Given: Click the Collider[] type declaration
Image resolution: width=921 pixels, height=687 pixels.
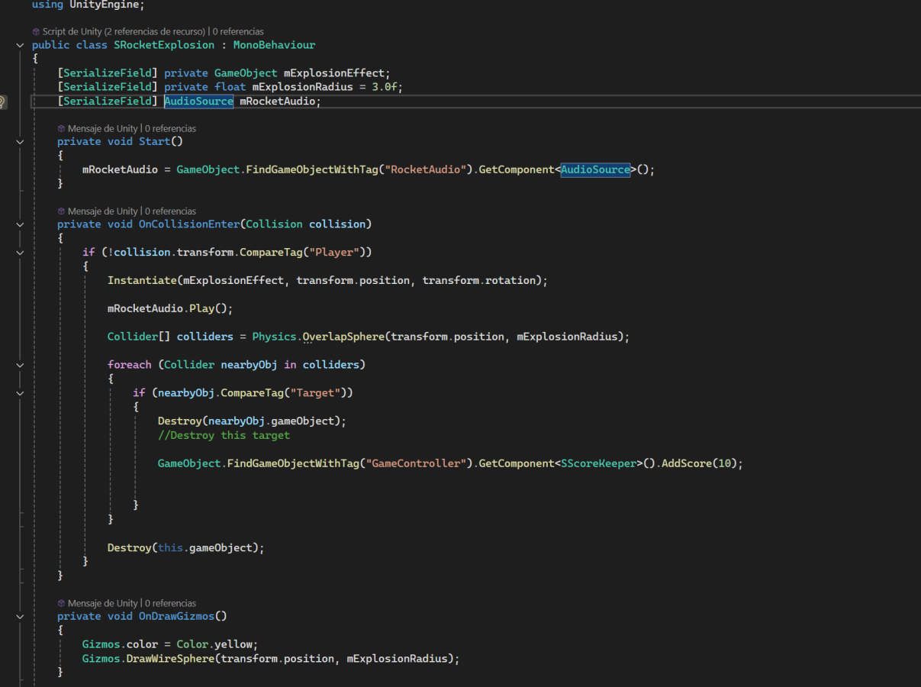Looking at the screenshot, I should tap(139, 337).
